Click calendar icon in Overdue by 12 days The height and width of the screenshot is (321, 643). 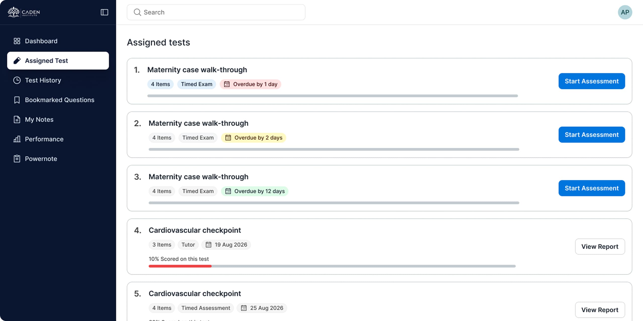click(x=228, y=191)
